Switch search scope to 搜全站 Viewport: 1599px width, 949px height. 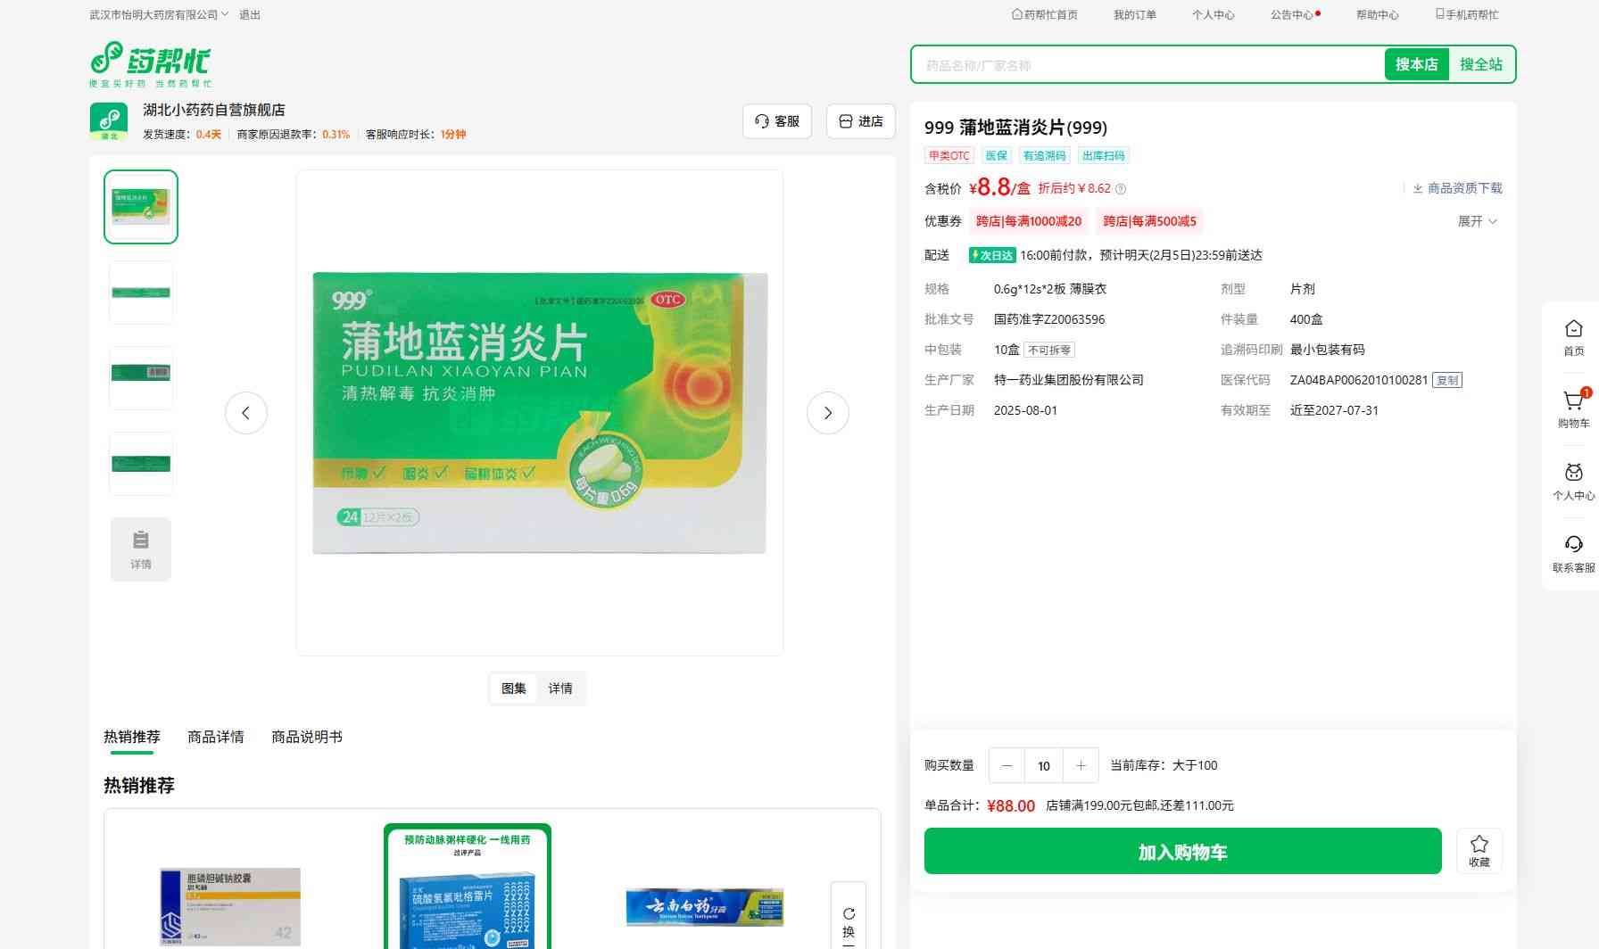pyautogui.click(x=1480, y=64)
